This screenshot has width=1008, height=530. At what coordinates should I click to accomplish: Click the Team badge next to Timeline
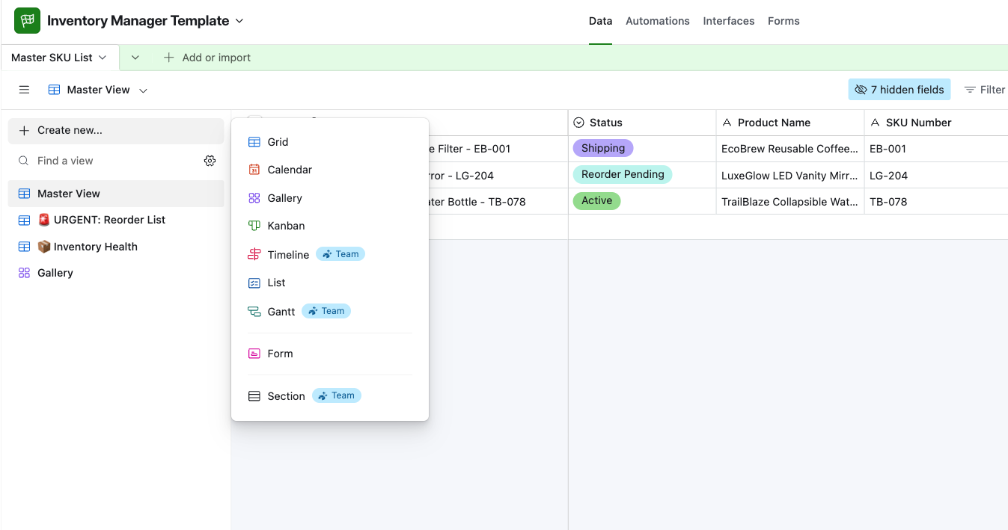(340, 254)
